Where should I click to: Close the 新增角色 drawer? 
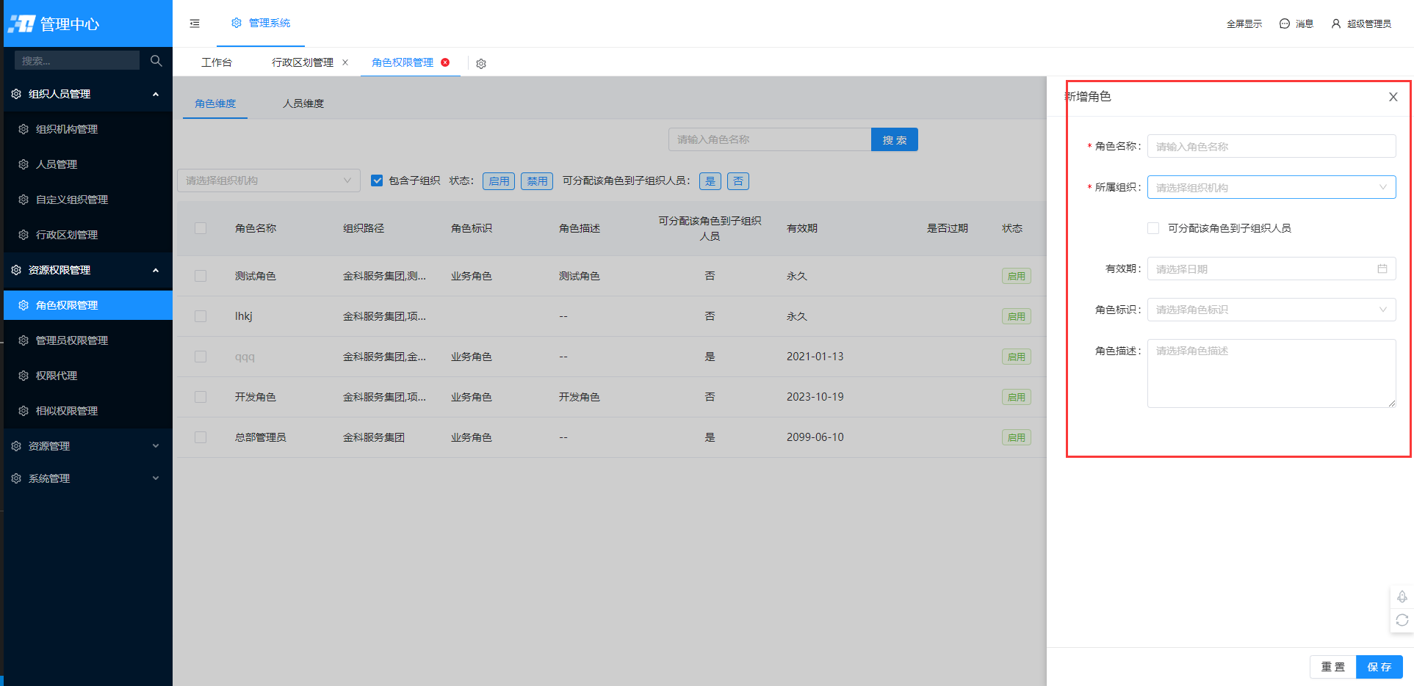coord(1393,97)
